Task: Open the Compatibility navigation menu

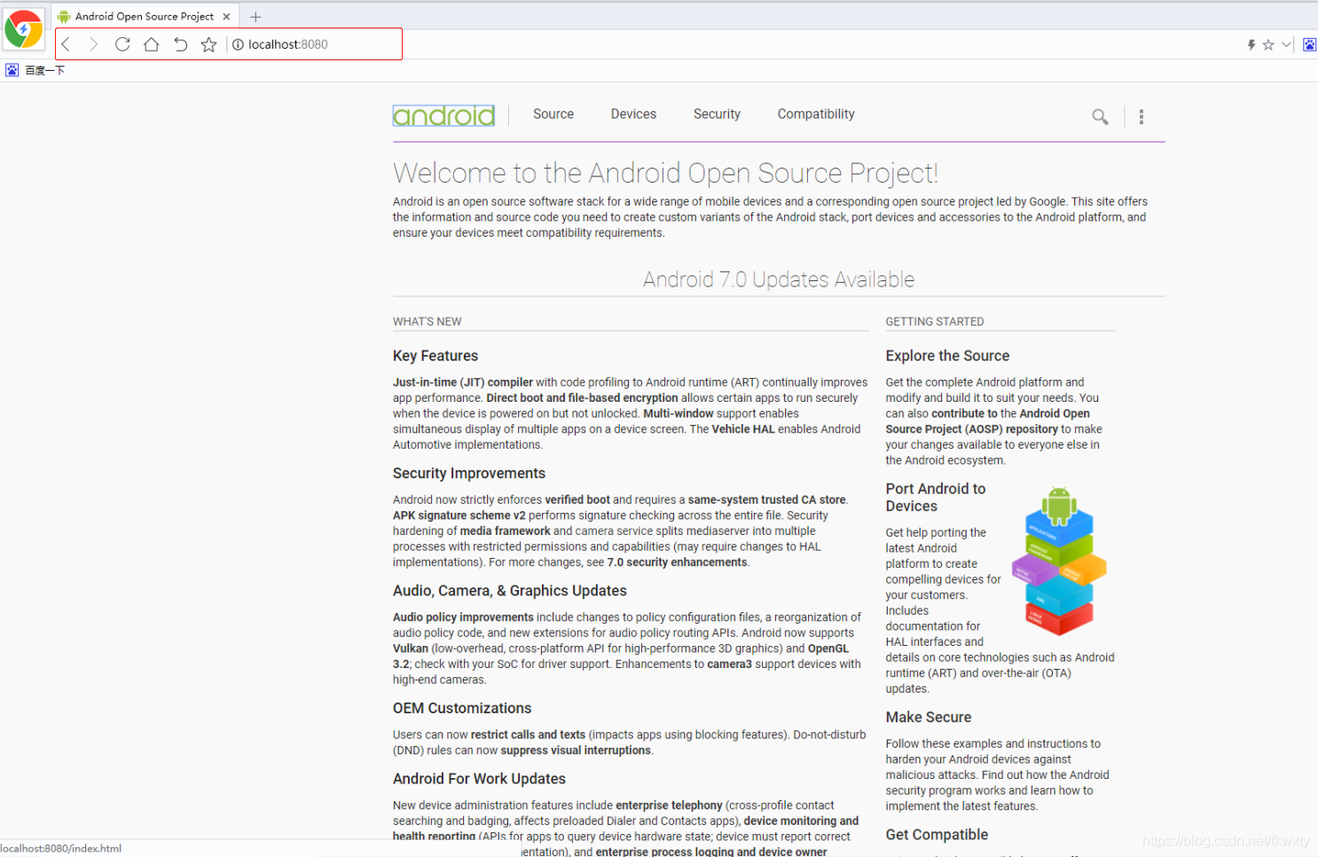Action: point(816,114)
